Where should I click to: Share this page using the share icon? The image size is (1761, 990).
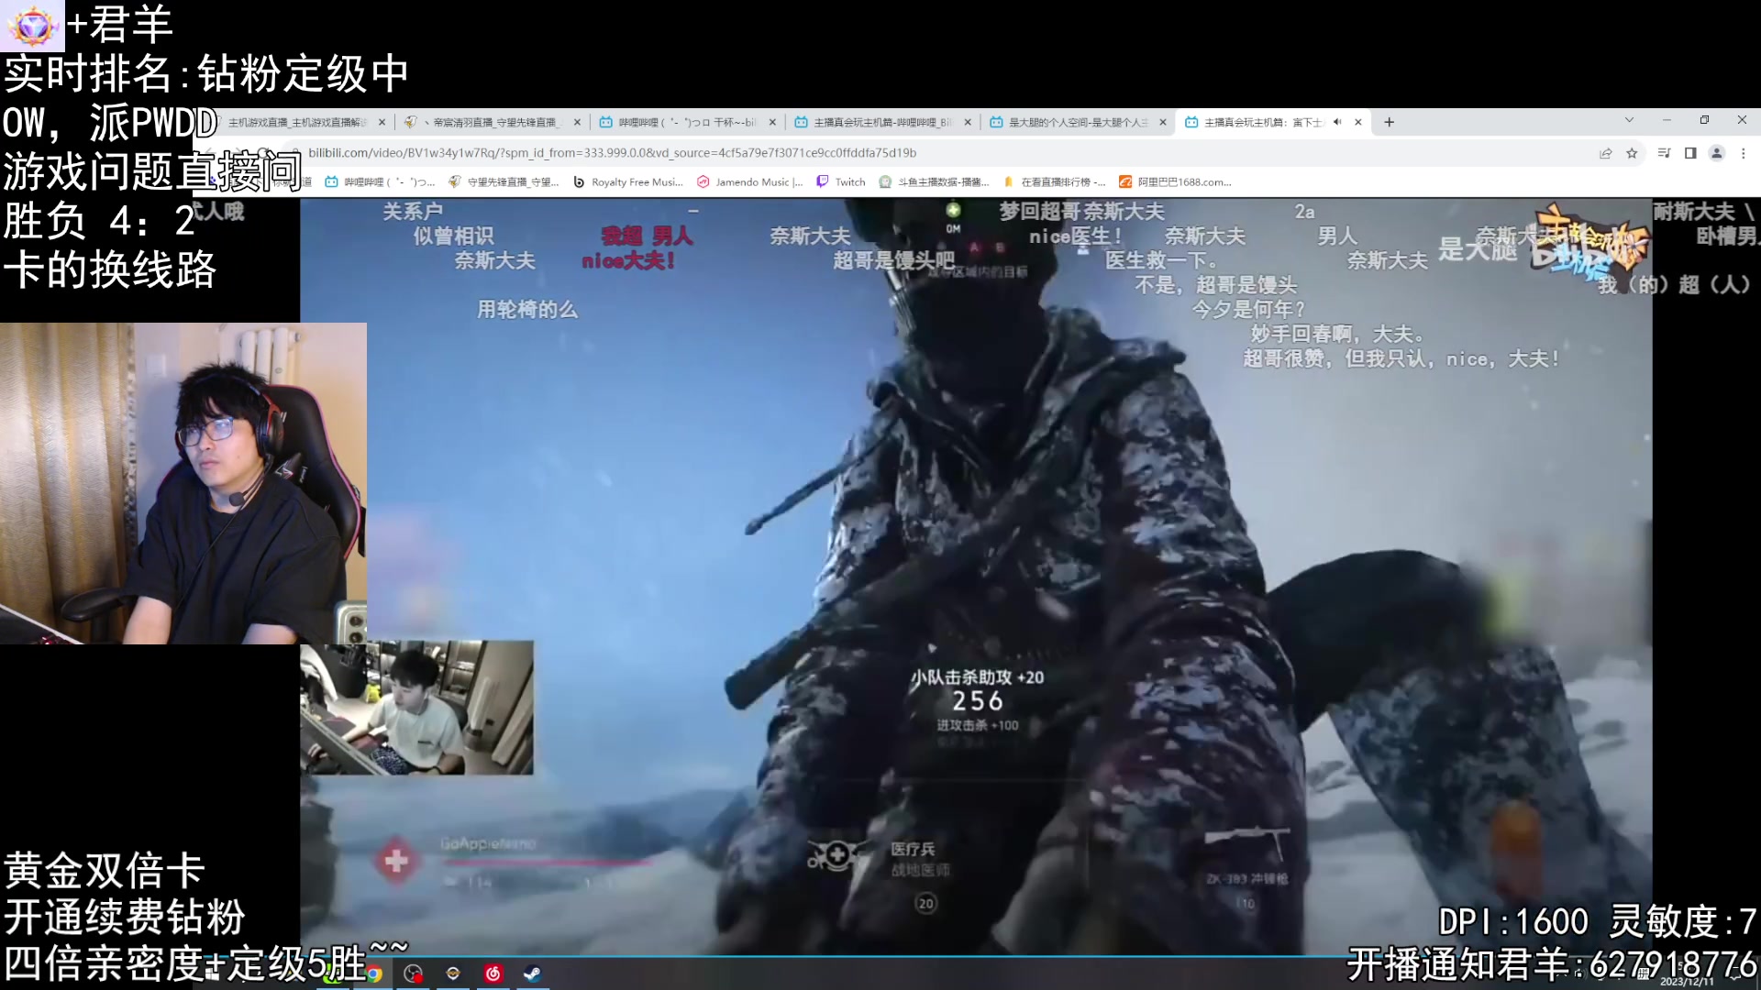(1606, 153)
